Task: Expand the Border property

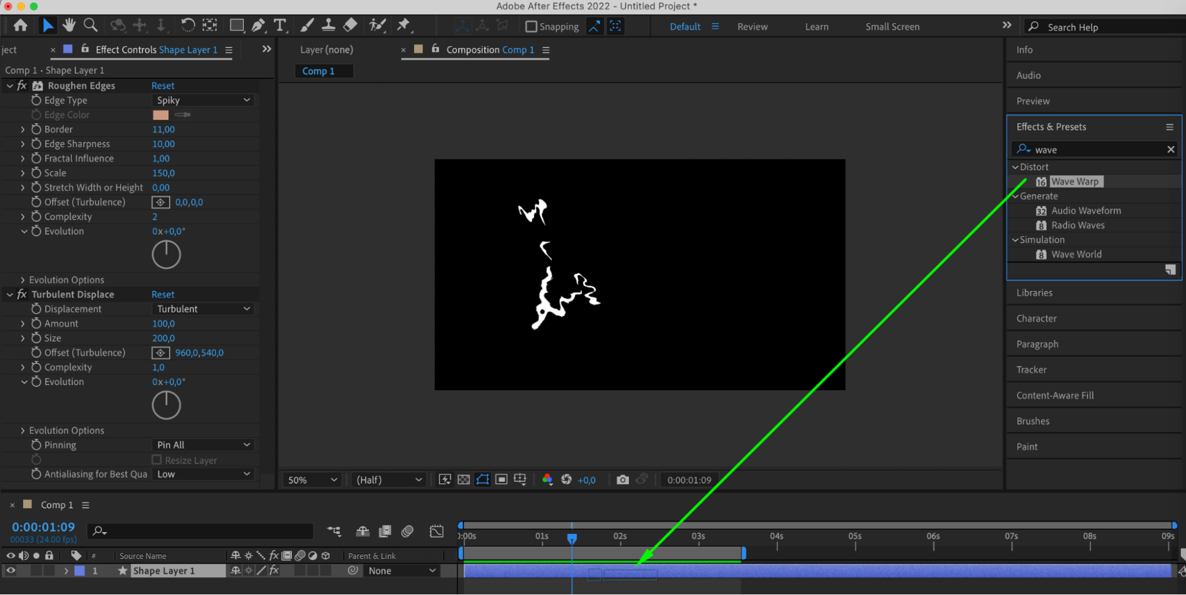Action: [23, 129]
